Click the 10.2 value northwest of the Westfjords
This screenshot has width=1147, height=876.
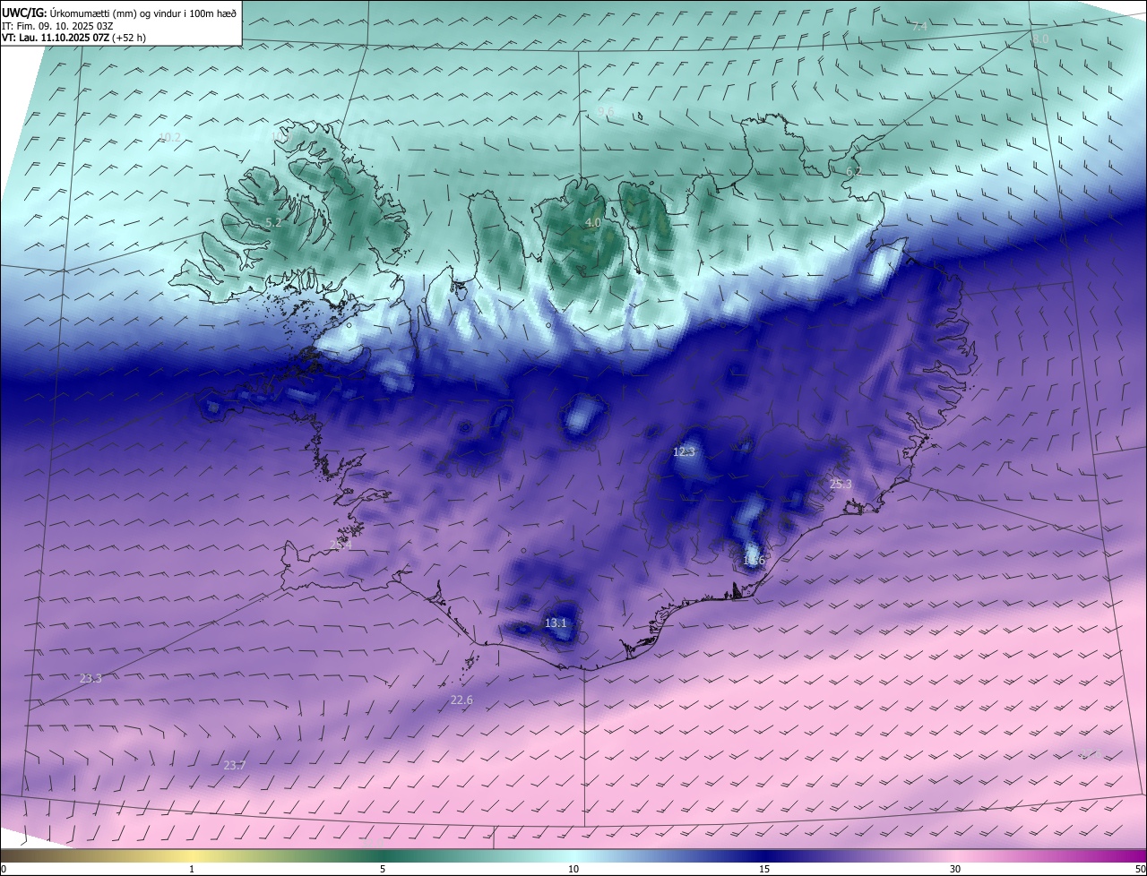coord(169,138)
